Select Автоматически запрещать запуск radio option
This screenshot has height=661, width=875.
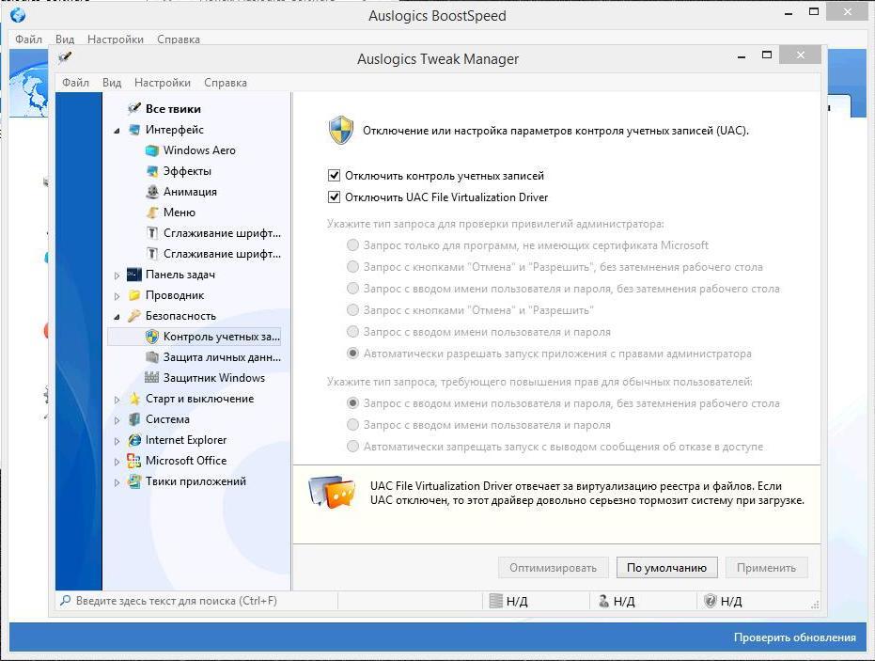pos(352,446)
